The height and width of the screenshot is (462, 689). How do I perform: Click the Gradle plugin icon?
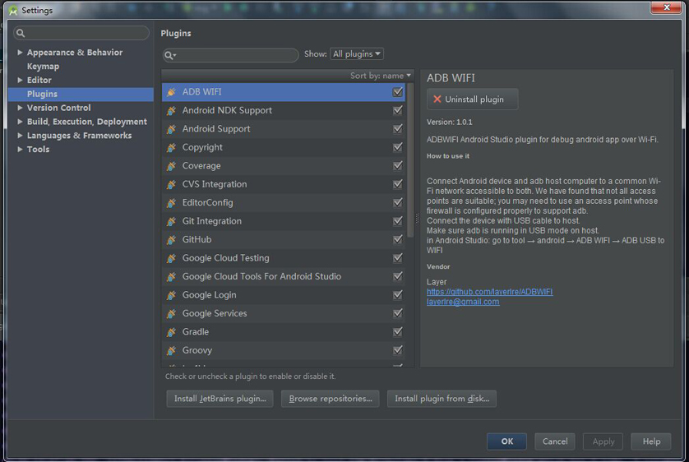171,331
